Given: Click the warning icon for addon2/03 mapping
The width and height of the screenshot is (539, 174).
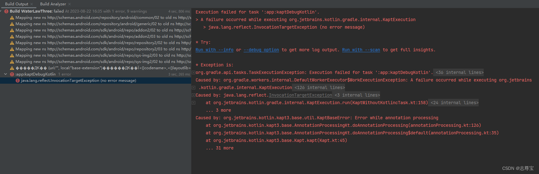Looking at the screenshot, I should [12, 36].
